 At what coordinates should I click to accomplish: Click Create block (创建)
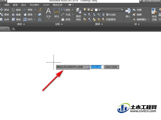click(137, 10)
